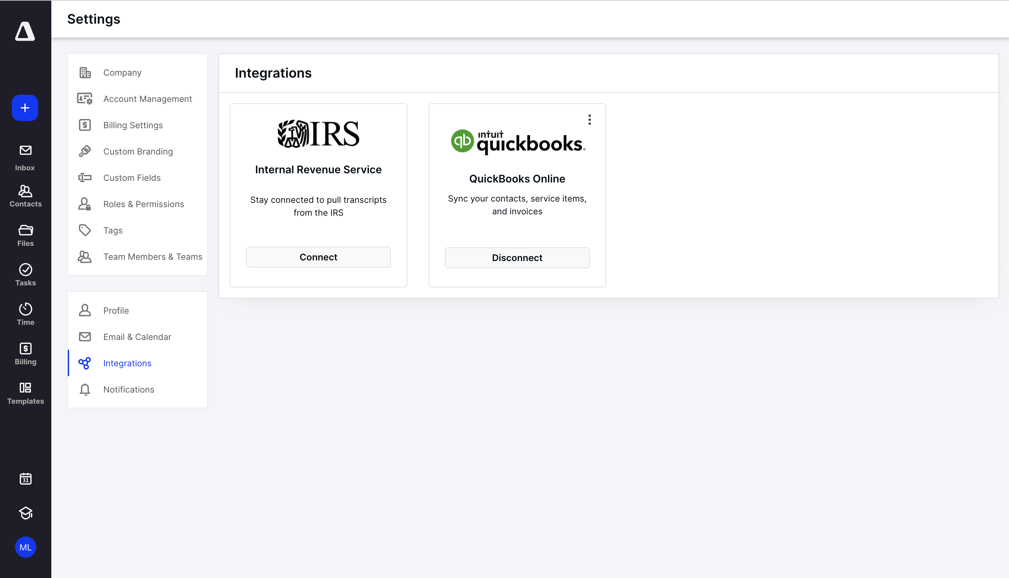
Task: Open Company settings label
Action: (x=122, y=73)
